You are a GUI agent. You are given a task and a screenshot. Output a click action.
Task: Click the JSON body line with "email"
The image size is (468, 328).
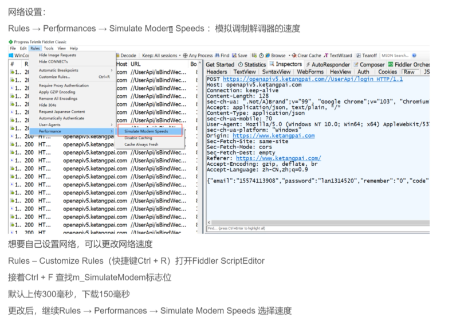318,181
